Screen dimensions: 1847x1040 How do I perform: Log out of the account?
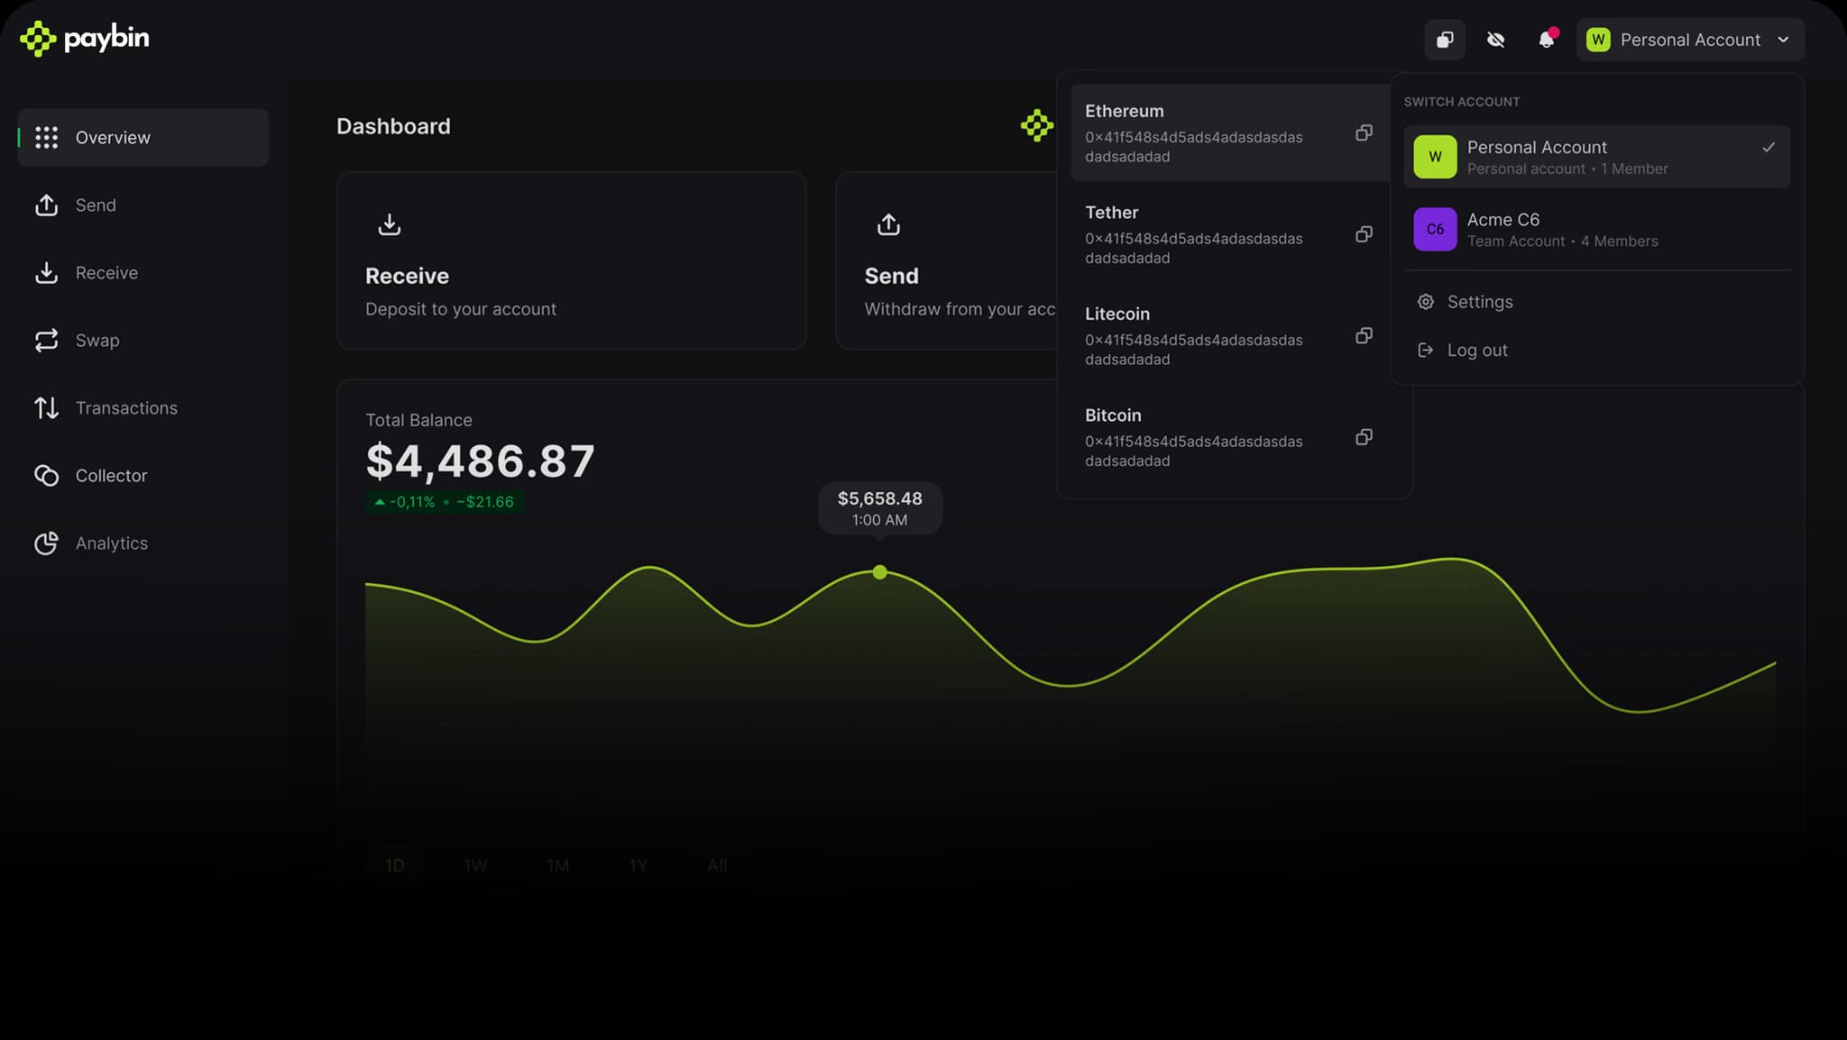(x=1476, y=350)
